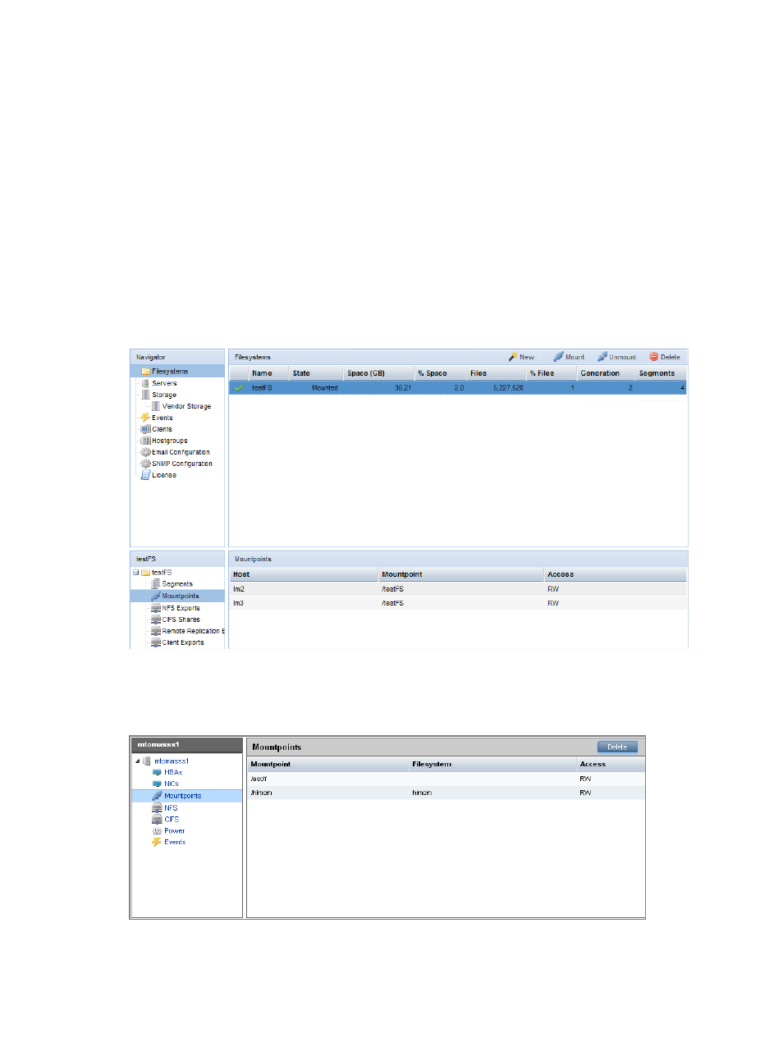The width and height of the screenshot is (783, 1042).
Task: Select the '/ascff' mountpoint row
Action: [x=446, y=779]
